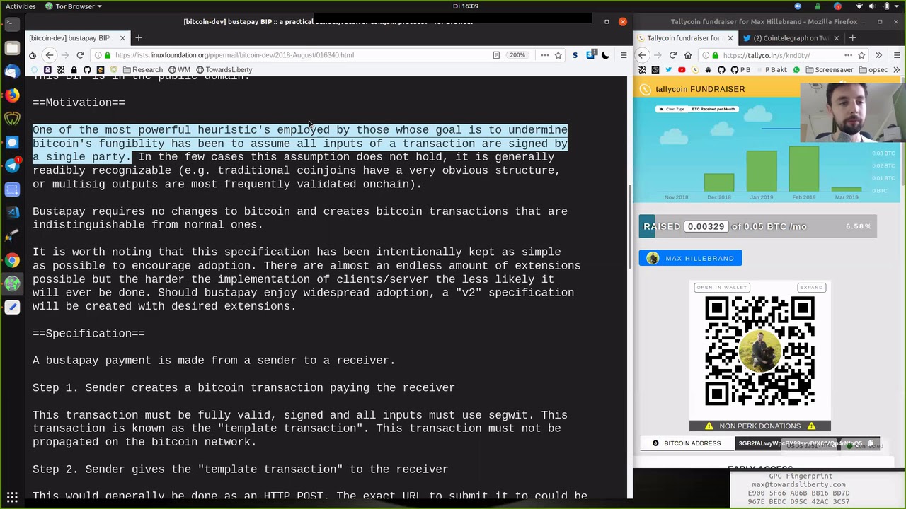
Task: Open the WM bookmark
Action: 179,70
